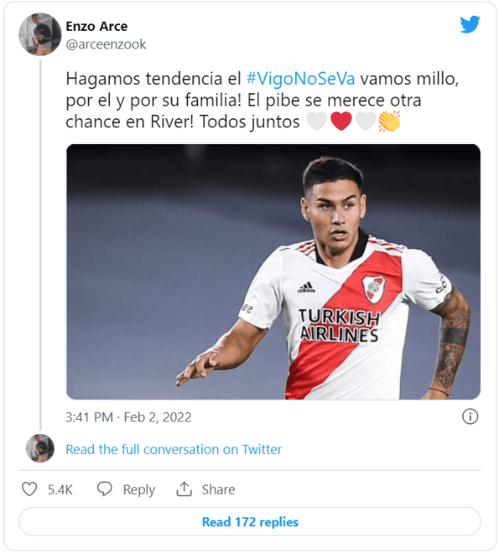Like the tweet with the heart icon
The width and height of the screenshot is (499, 553).
click(29, 490)
